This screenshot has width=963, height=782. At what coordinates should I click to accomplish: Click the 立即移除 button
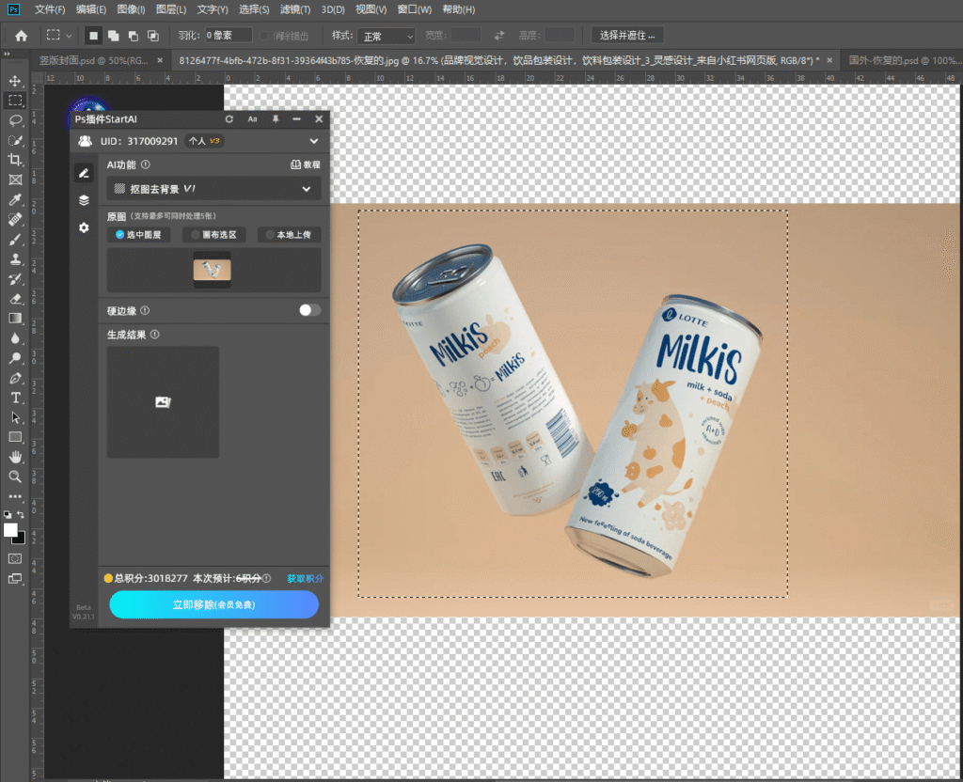click(213, 604)
